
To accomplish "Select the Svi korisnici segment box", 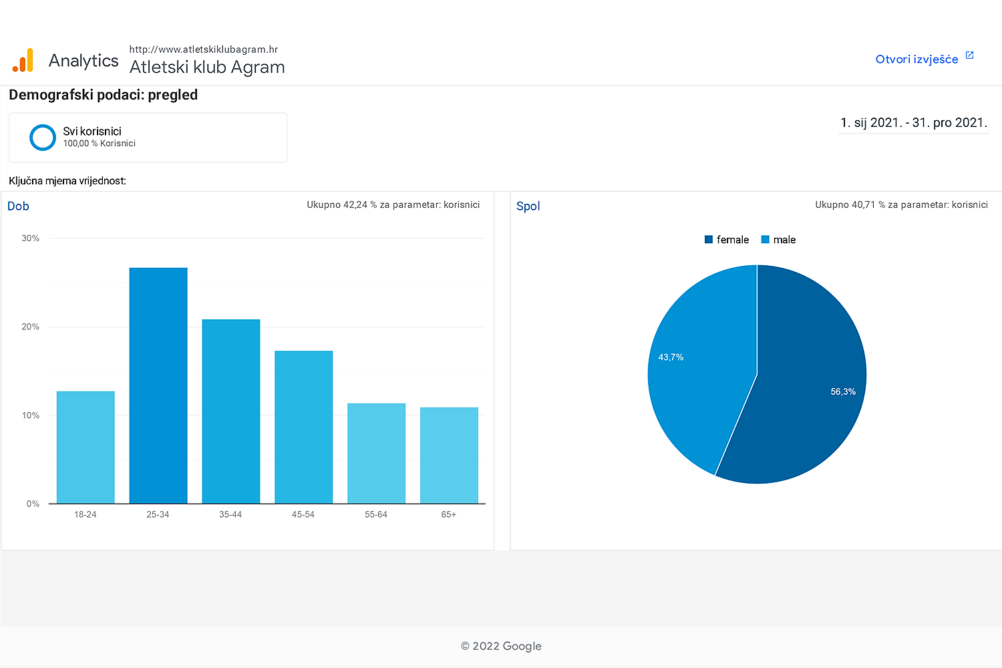I will (148, 138).
